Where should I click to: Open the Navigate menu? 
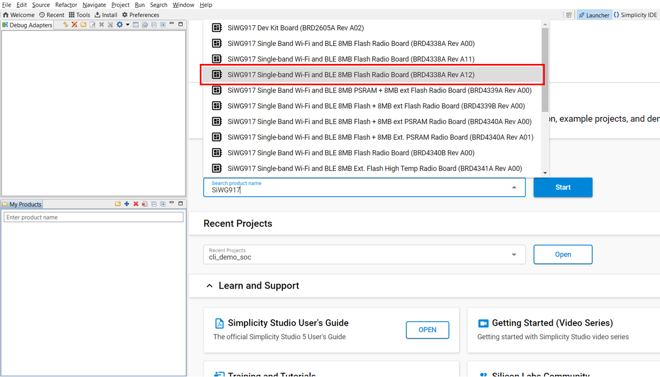(94, 5)
